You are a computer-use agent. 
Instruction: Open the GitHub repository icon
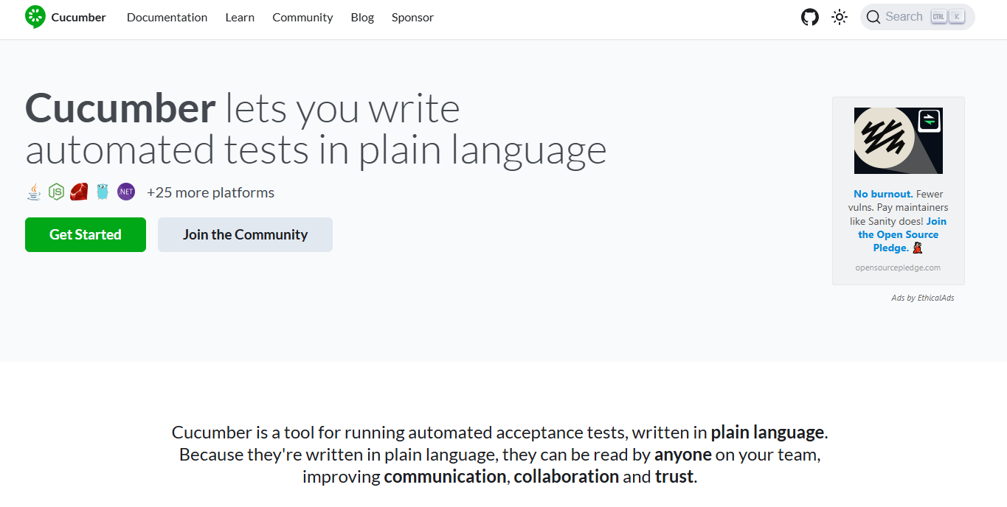point(810,17)
